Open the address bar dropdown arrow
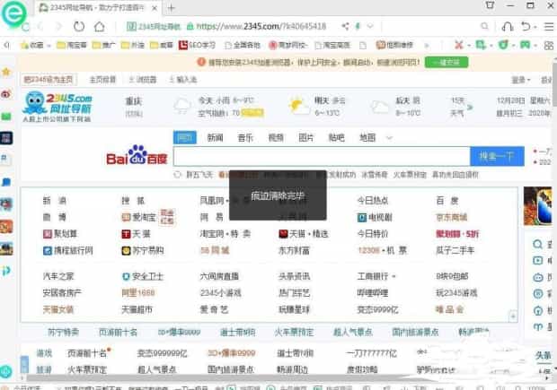 370,26
